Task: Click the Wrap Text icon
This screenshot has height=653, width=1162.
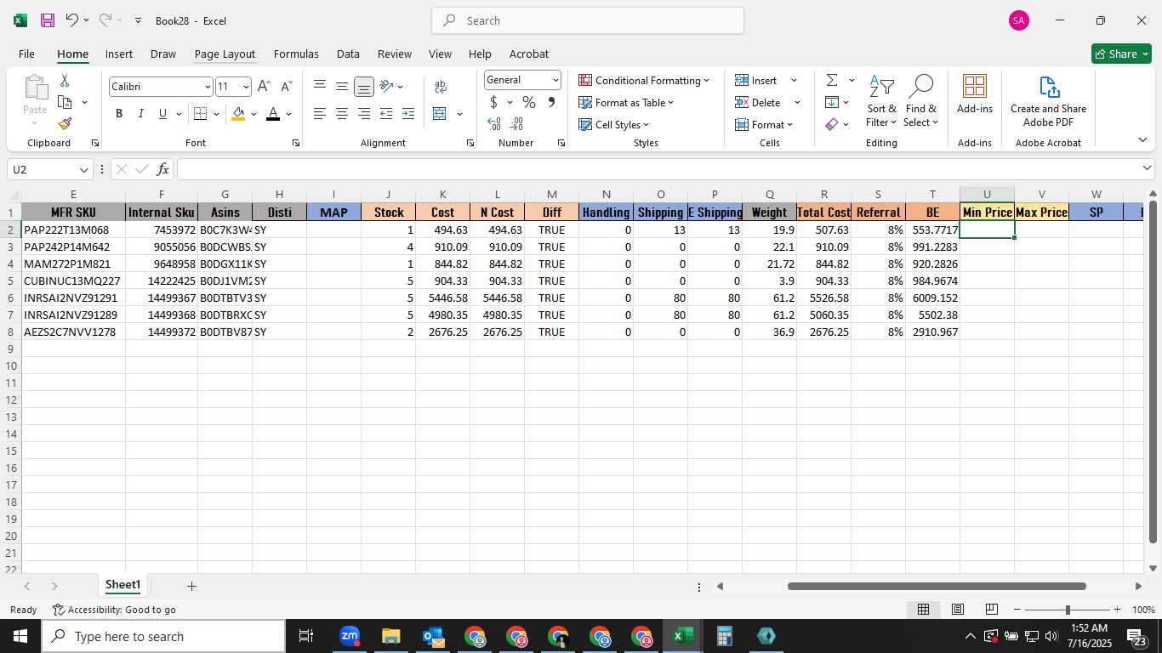Action: [440, 87]
